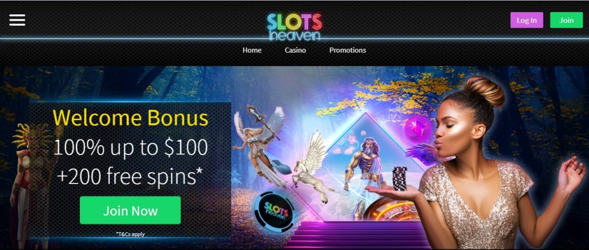Open the hamburger menu
589x250 pixels.
click(x=17, y=20)
